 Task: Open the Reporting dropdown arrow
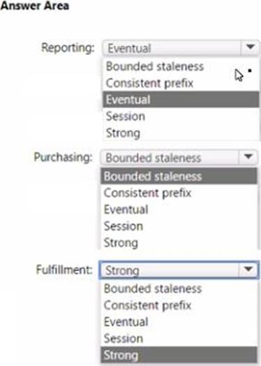pos(251,47)
